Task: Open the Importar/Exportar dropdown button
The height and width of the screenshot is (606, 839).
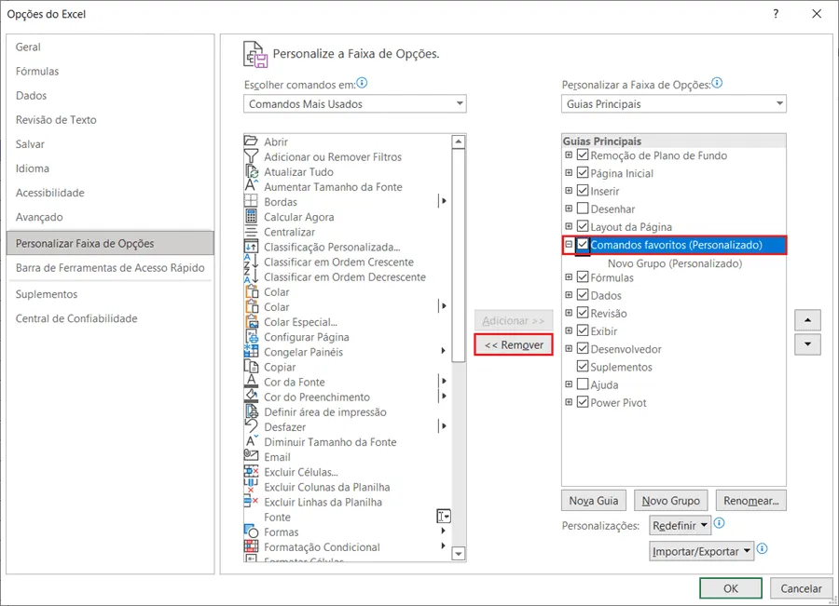Action: (701, 551)
